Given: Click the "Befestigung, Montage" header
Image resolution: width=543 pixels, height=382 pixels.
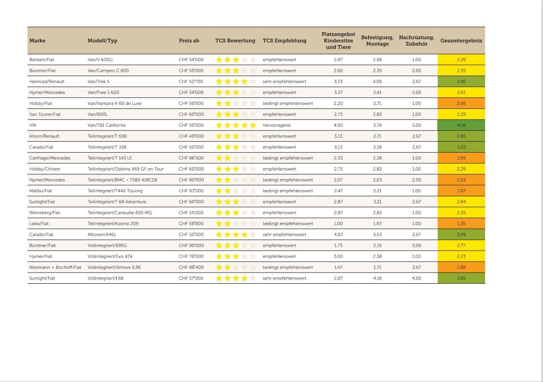Looking at the screenshot, I should [377, 40].
